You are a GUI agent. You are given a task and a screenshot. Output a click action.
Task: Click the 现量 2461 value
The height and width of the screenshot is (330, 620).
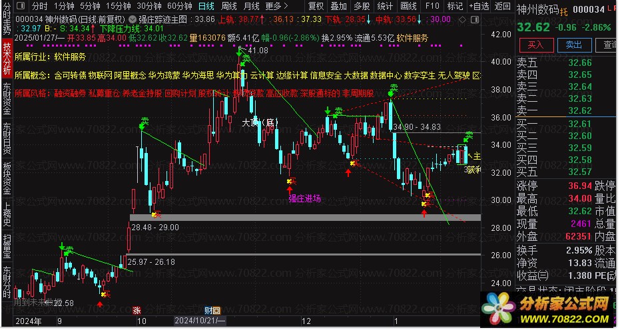[581, 224]
